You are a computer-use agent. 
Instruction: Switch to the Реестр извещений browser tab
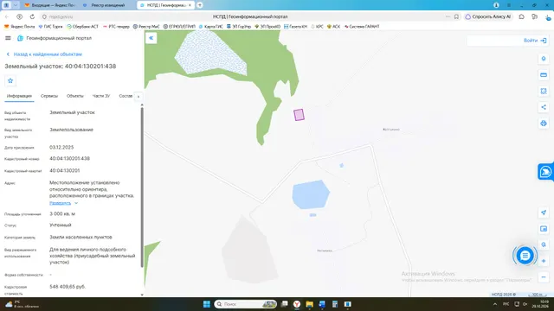(107, 5)
